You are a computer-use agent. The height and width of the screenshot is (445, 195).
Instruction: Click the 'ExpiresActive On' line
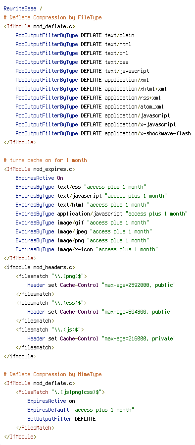tap(39, 178)
